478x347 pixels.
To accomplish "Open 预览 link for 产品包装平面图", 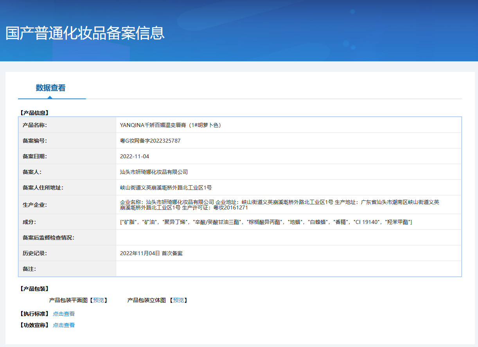I will coord(99,300).
